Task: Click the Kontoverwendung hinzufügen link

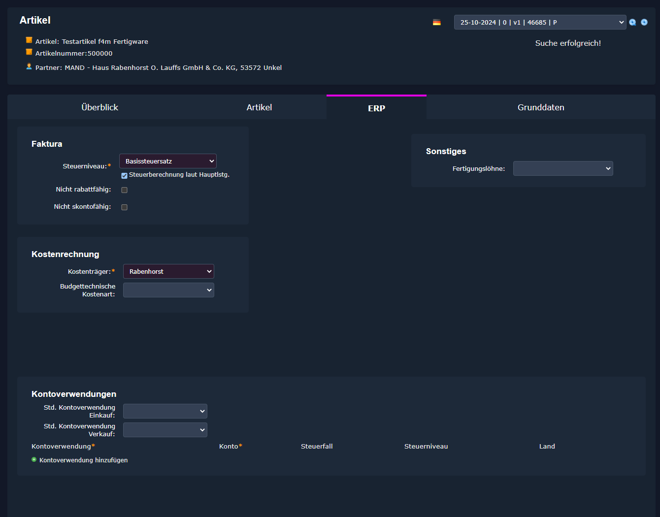Action: click(x=83, y=460)
